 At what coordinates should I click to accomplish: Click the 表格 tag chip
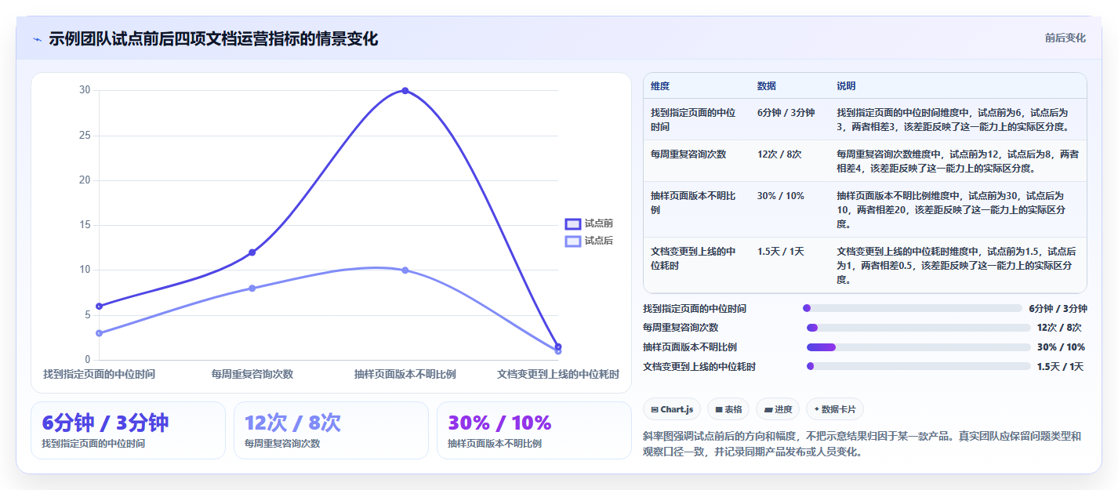pos(728,409)
